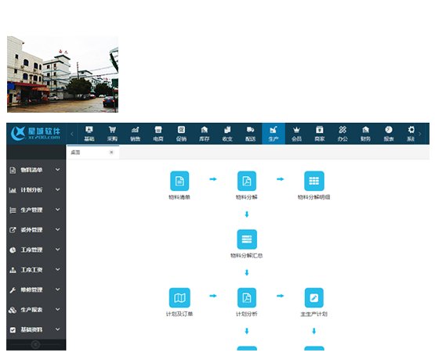Open the 物料分解明细 grid icon
The image size is (435, 356).
(314, 181)
